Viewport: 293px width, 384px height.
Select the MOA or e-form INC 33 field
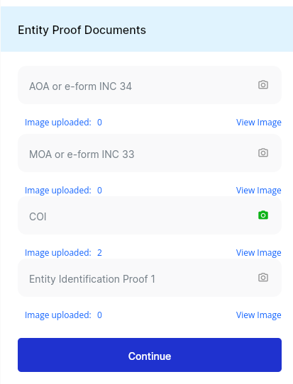point(150,153)
